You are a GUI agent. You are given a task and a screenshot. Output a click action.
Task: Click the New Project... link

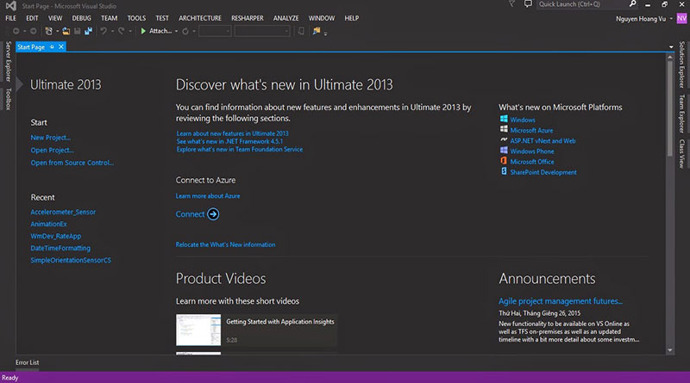click(51, 138)
